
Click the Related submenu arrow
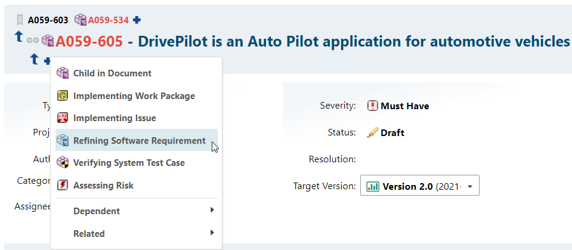click(x=212, y=233)
